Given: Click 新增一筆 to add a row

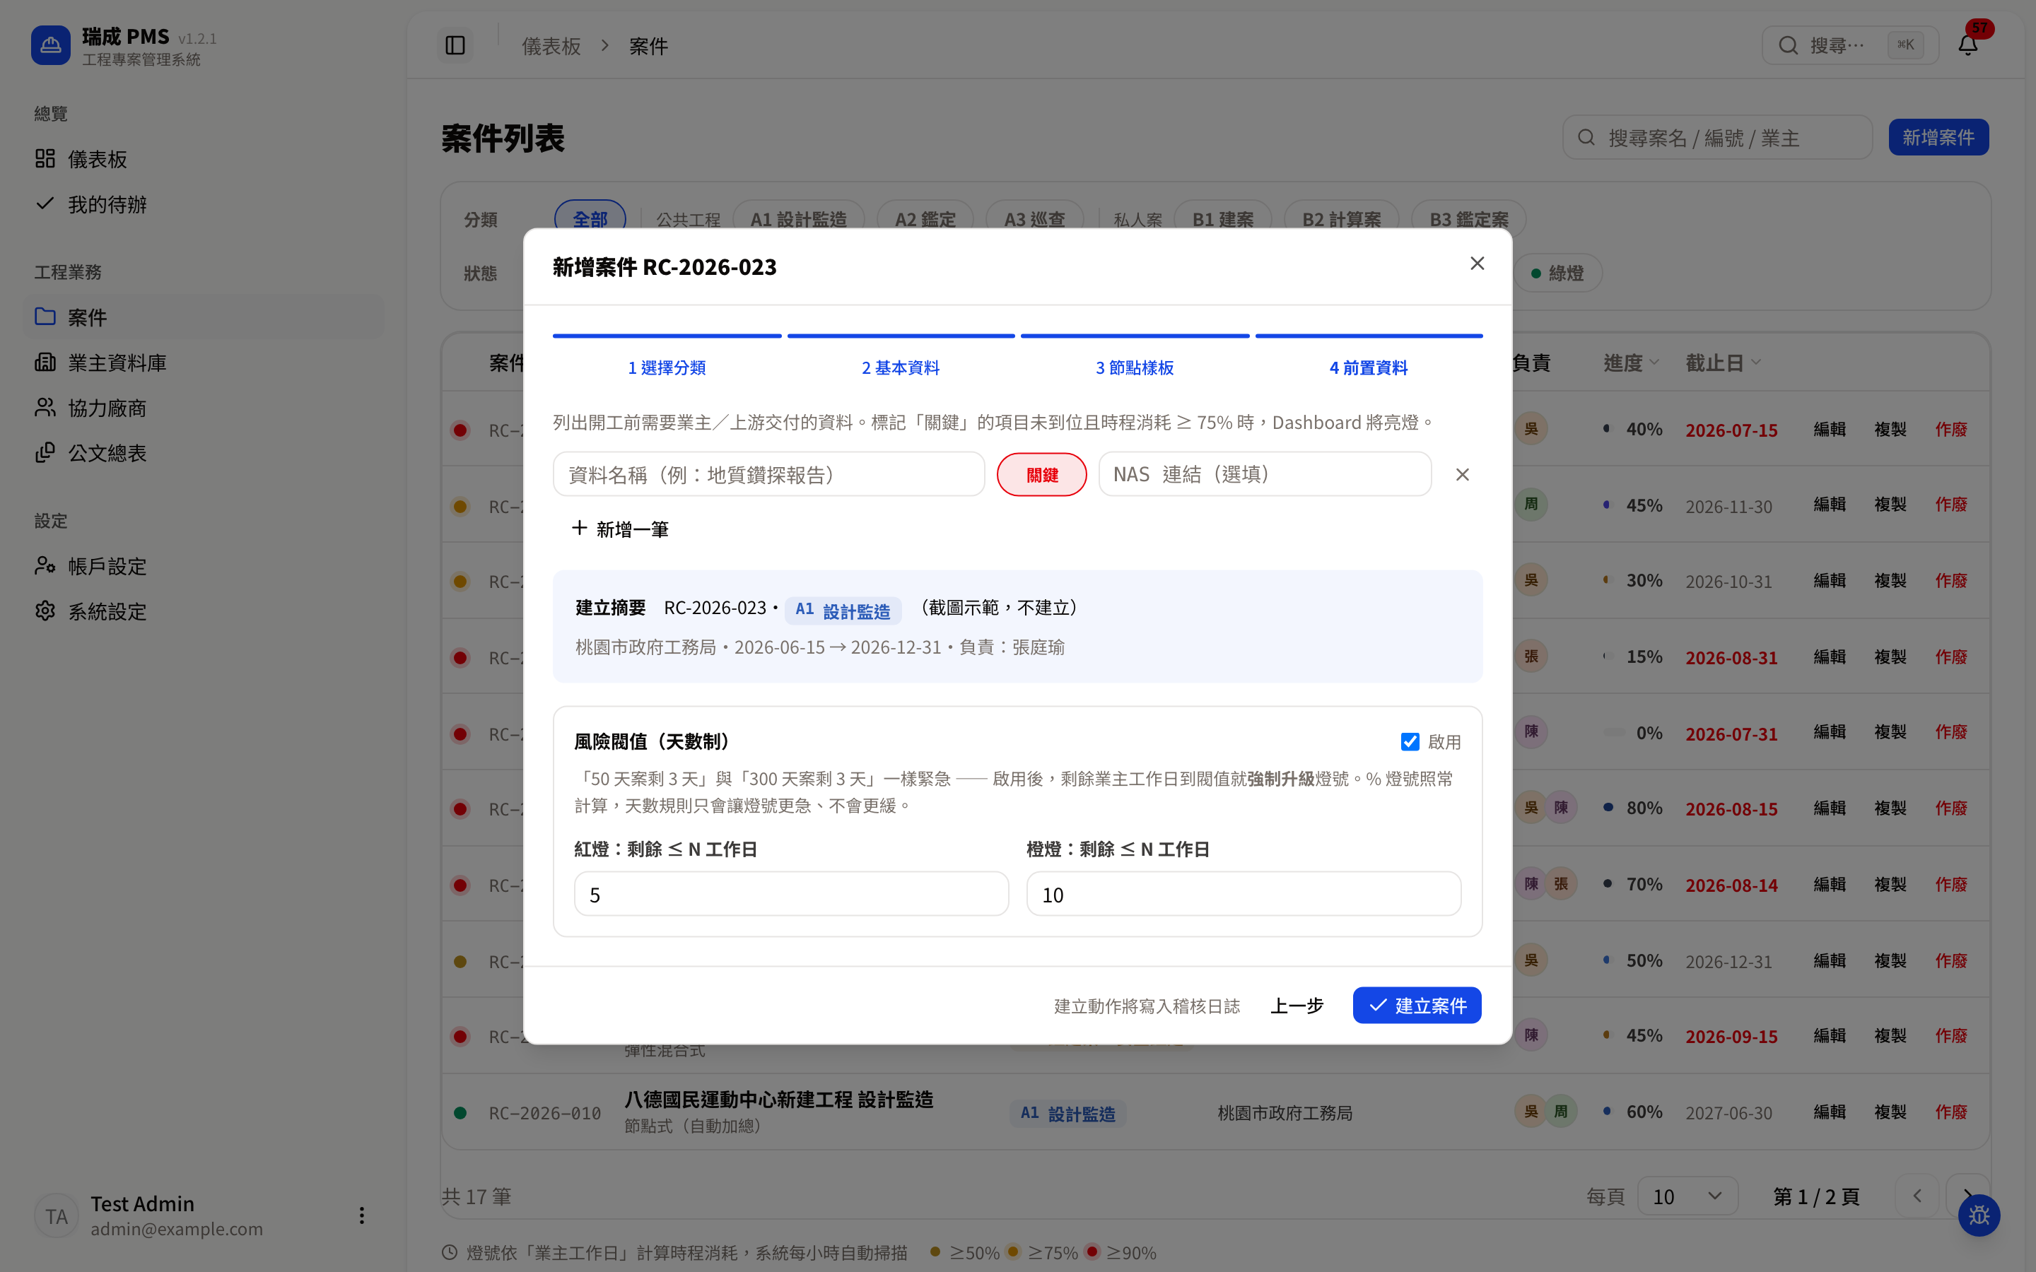Looking at the screenshot, I should click(620, 529).
